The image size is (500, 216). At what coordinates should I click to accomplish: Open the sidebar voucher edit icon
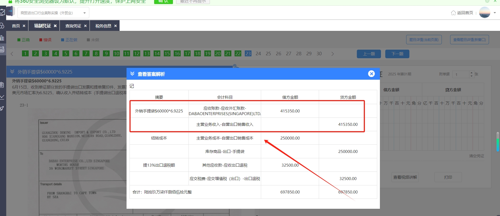(2, 49)
